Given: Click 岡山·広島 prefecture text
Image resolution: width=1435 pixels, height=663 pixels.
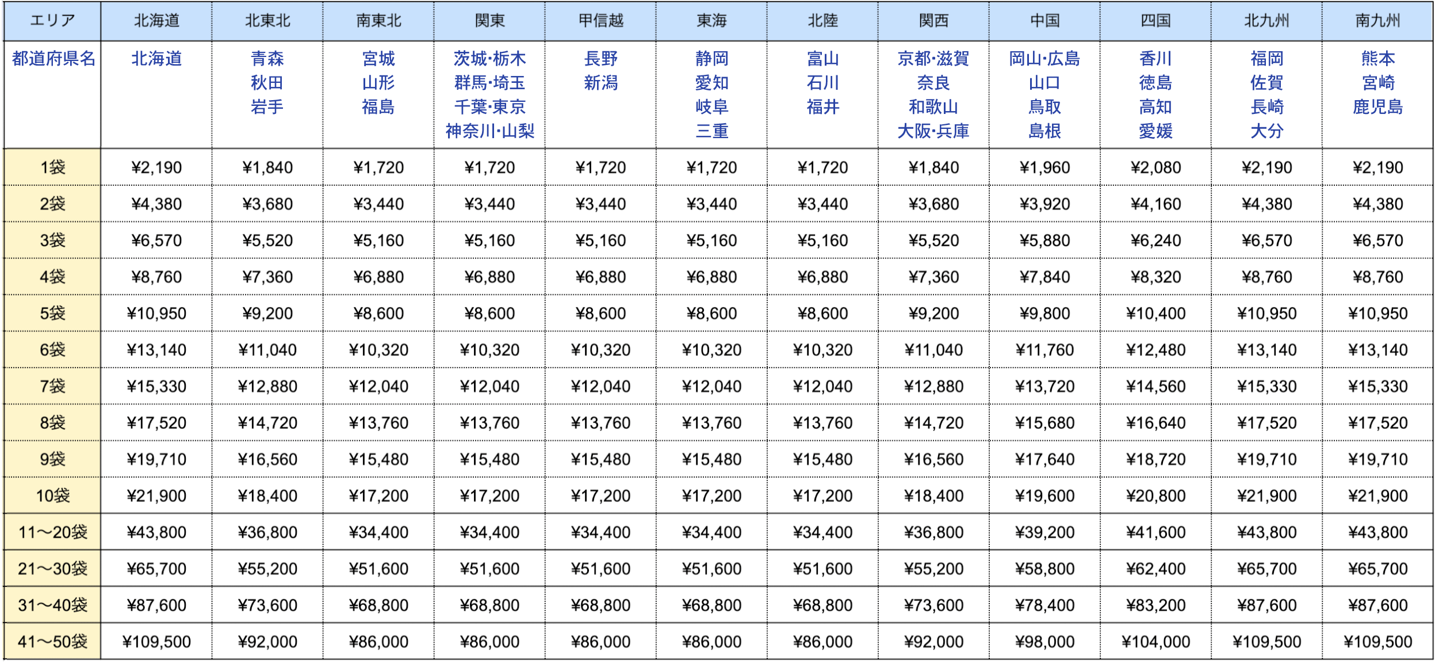Looking at the screenshot, I should [x=1044, y=59].
